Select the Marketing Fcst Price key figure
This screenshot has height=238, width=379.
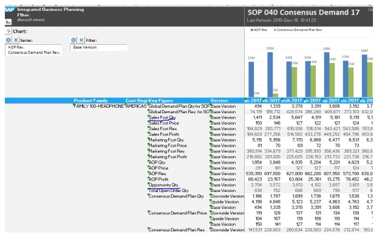click(x=168, y=145)
